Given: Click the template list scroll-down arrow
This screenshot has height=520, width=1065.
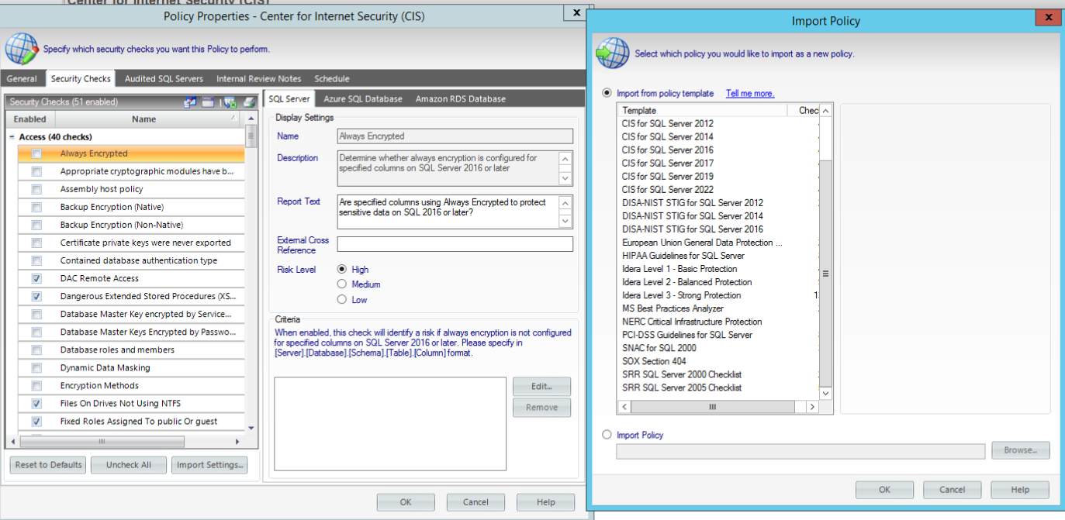Looking at the screenshot, I should (825, 394).
